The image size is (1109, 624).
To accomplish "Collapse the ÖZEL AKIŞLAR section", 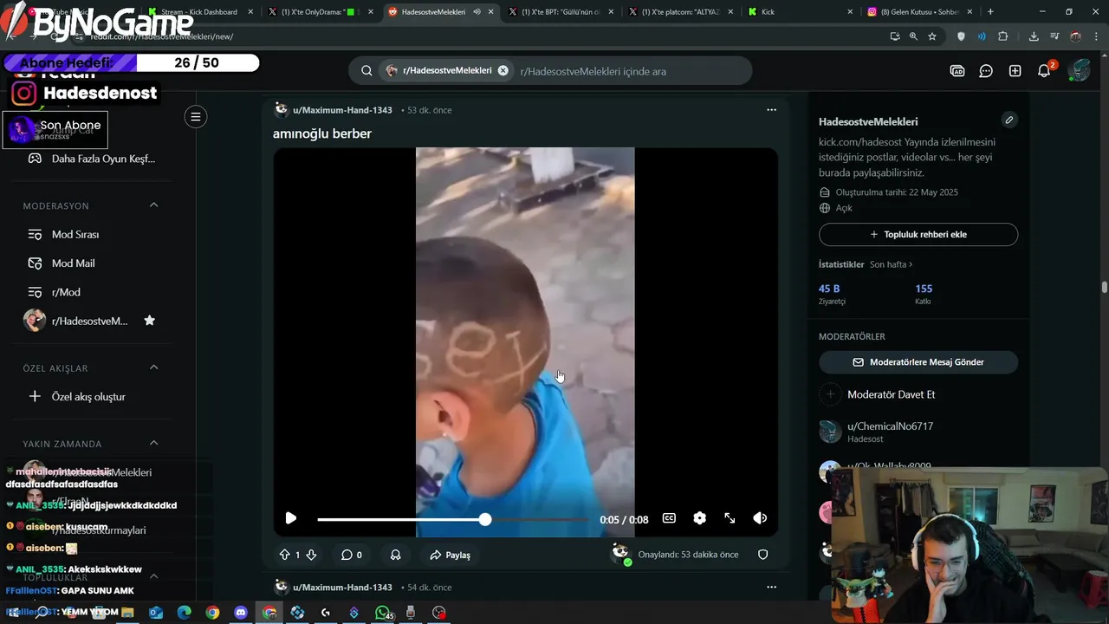I will (153, 367).
